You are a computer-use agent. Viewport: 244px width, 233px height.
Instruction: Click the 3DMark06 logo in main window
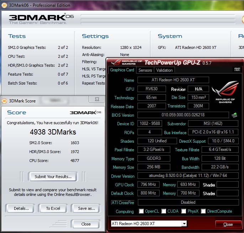pos(41,19)
